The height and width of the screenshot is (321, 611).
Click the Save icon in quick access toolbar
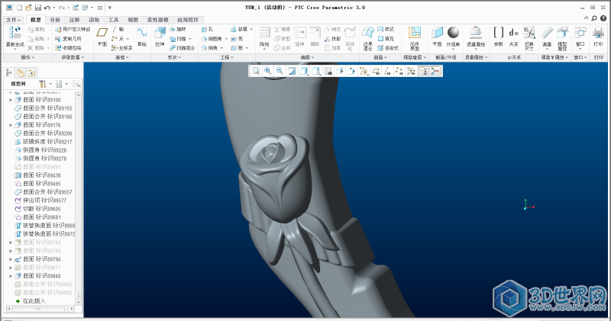pyautogui.click(x=37, y=8)
